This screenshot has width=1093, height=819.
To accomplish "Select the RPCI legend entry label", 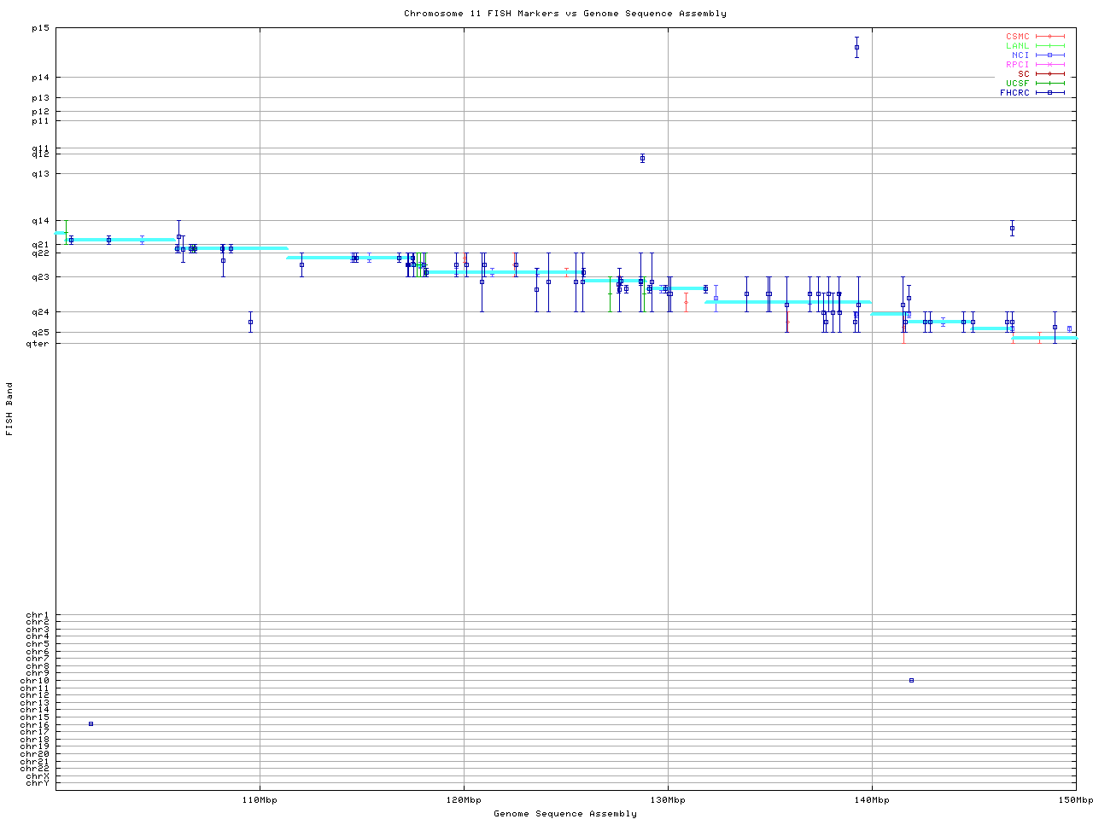I will (1017, 64).
